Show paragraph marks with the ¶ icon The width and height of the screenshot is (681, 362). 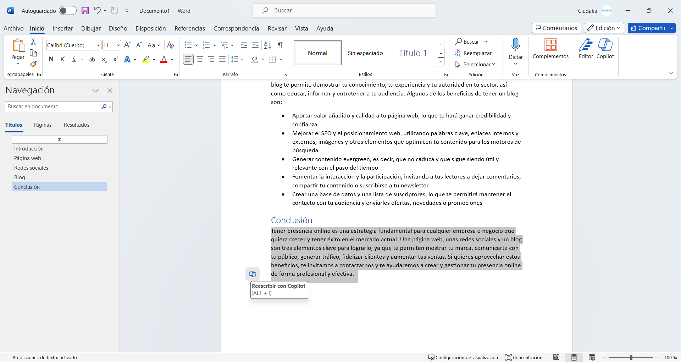[280, 45]
